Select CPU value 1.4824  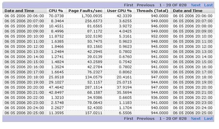click(x=57, y=62)
